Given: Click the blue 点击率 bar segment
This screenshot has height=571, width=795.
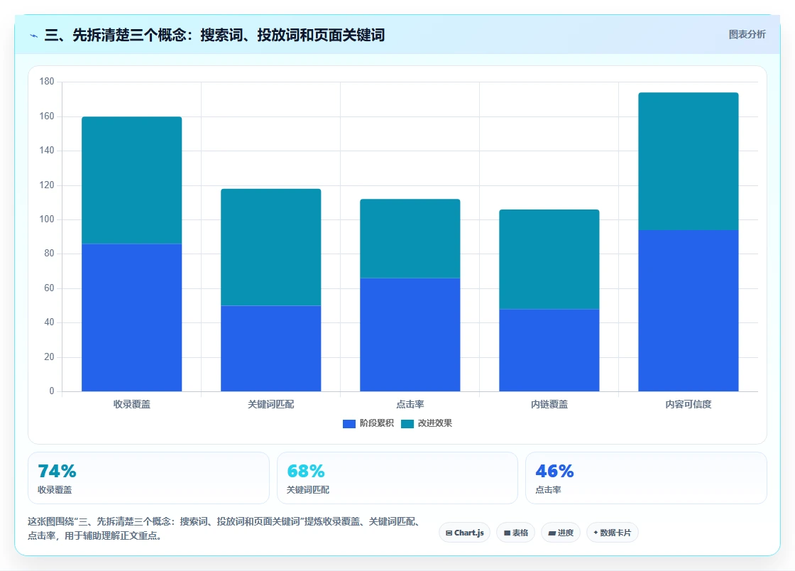Looking at the screenshot, I should pyautogui.click(x=410, y=335).
